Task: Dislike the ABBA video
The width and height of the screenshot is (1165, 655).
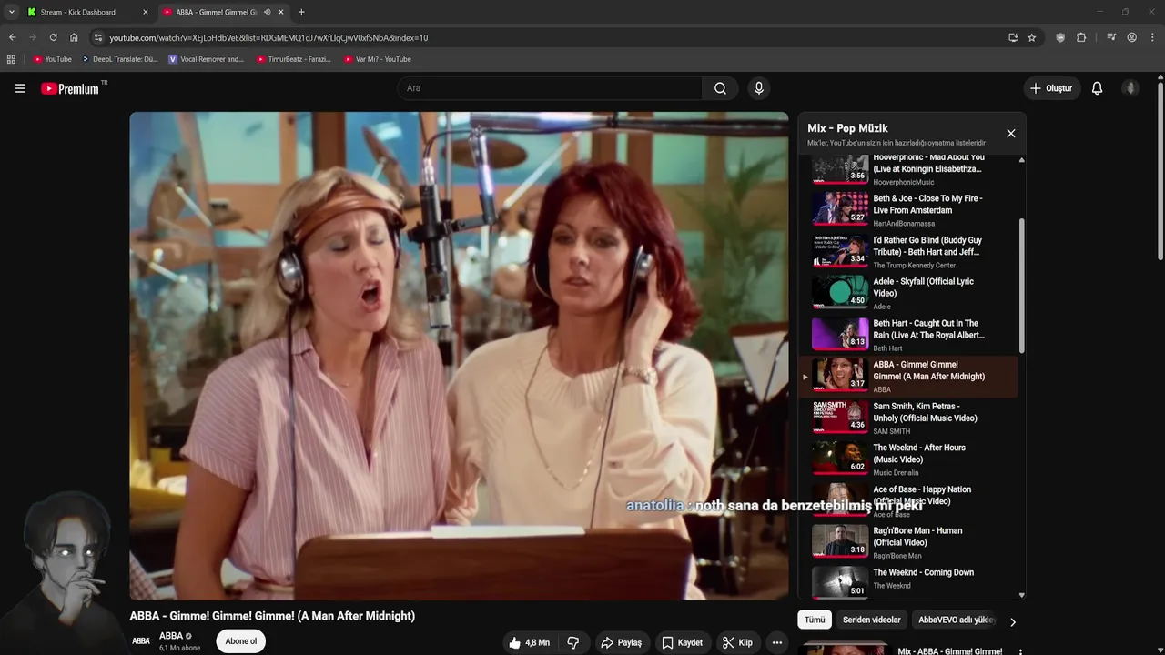Action: pyautogui.click(x=572, y=642)
